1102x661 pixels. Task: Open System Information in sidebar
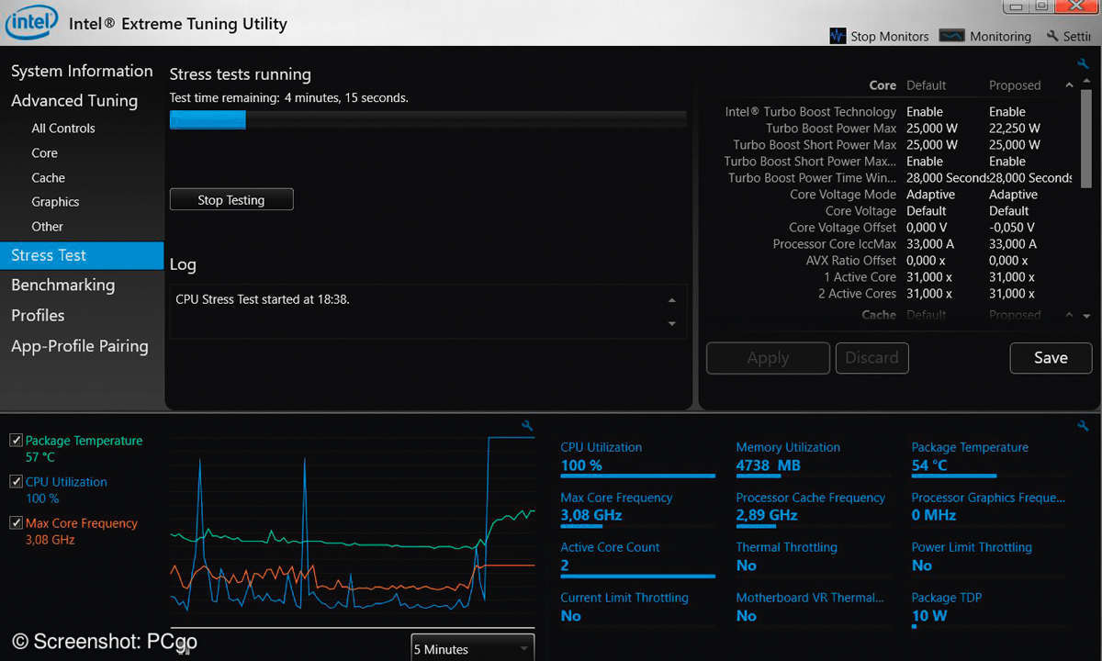82,71
